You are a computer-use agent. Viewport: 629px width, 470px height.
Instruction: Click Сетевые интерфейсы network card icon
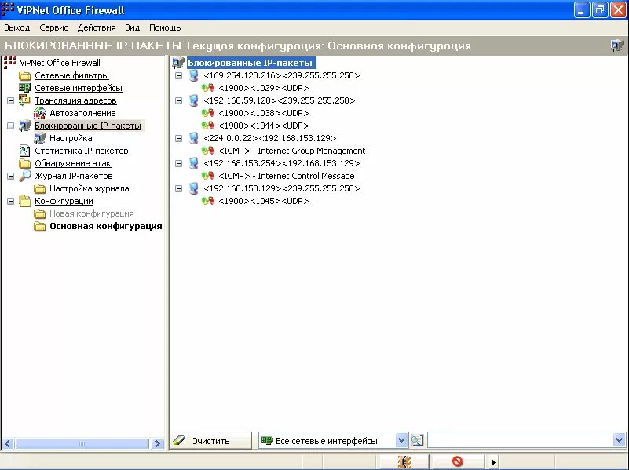coord(25,88)
